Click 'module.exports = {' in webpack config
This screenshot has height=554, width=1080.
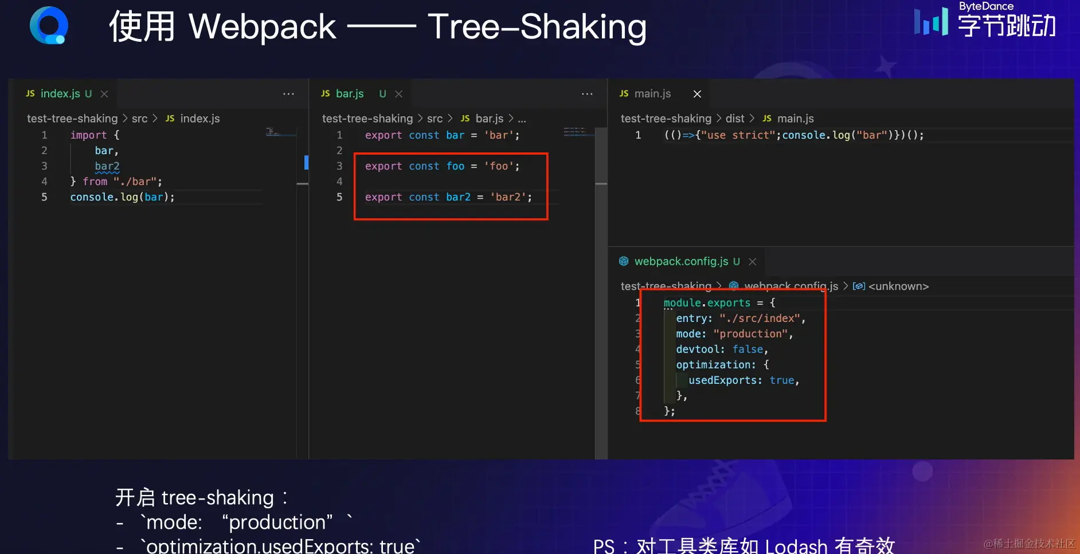[x=719, y=302]
